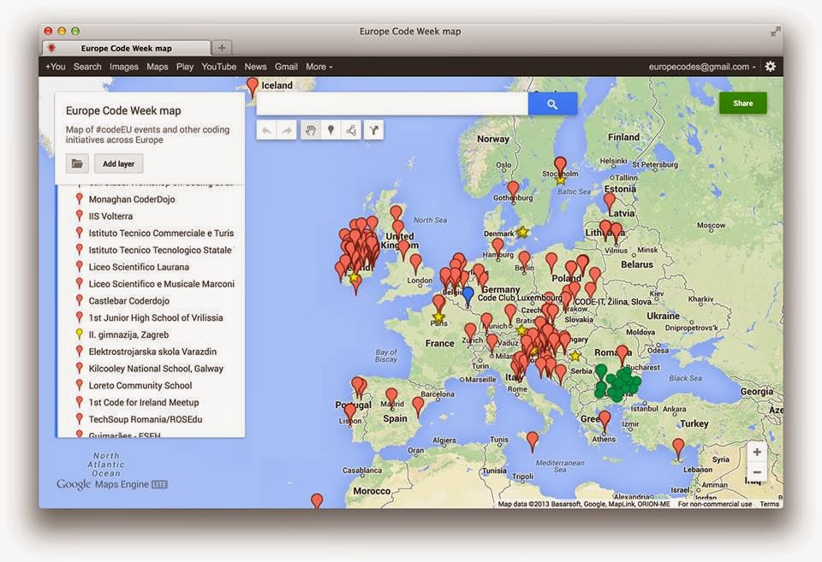Open the More dropdown in Google bar
Viewport: 822px width, 562px height.
pyautogui.click(x=319, y=67)
